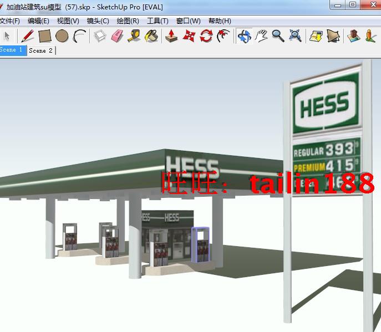Screen dimensions: 381x332
Task: Click the Make Component icon
Action: [x=100, y=36]
